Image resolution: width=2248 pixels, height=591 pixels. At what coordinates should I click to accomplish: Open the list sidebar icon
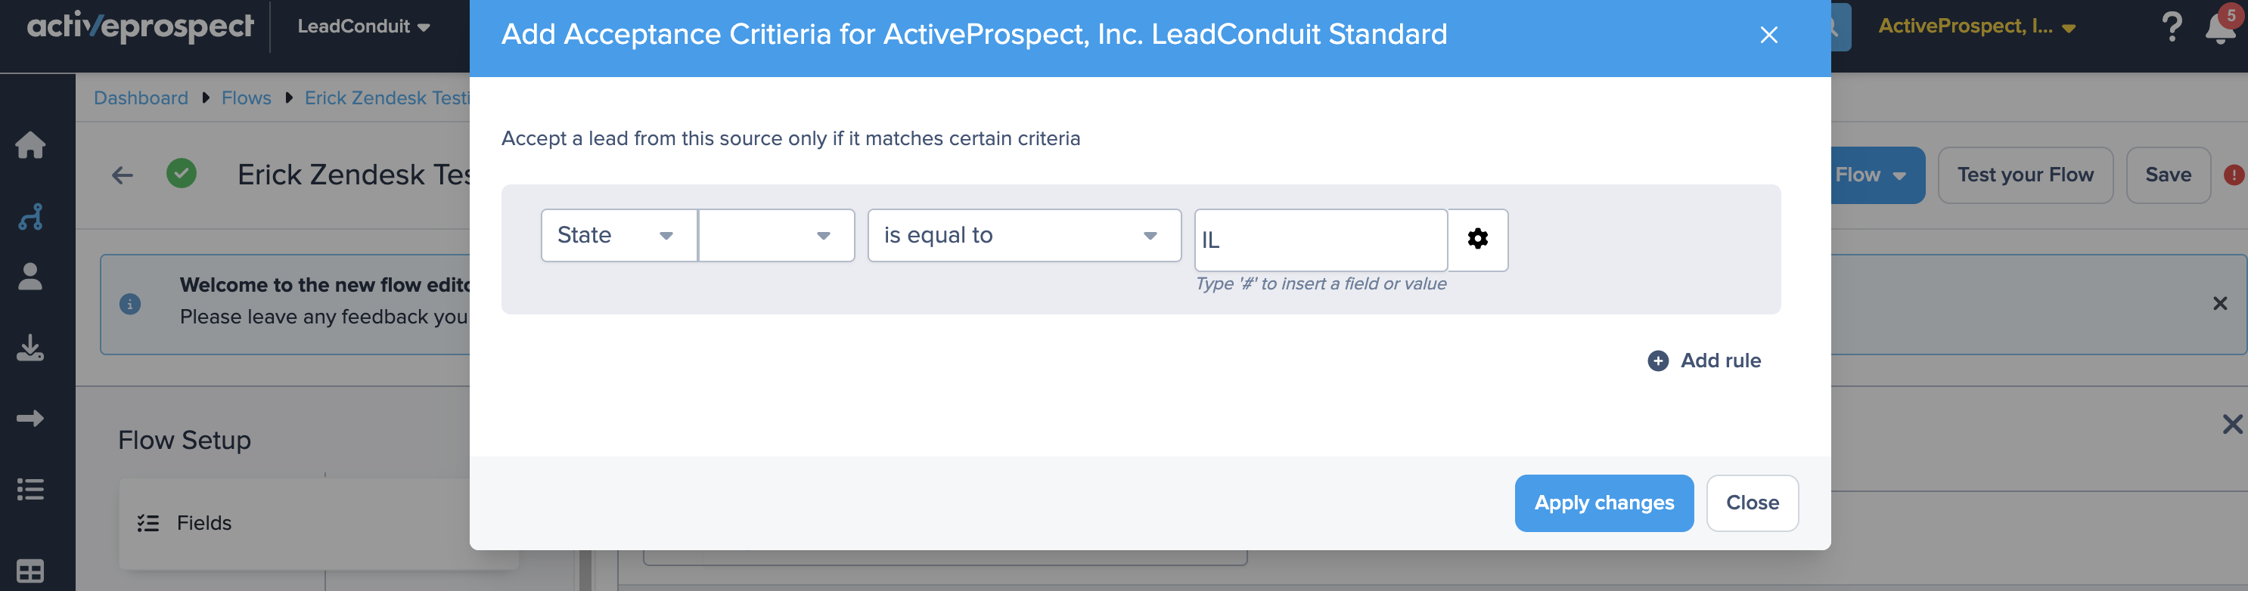click(x=30, y=489)
